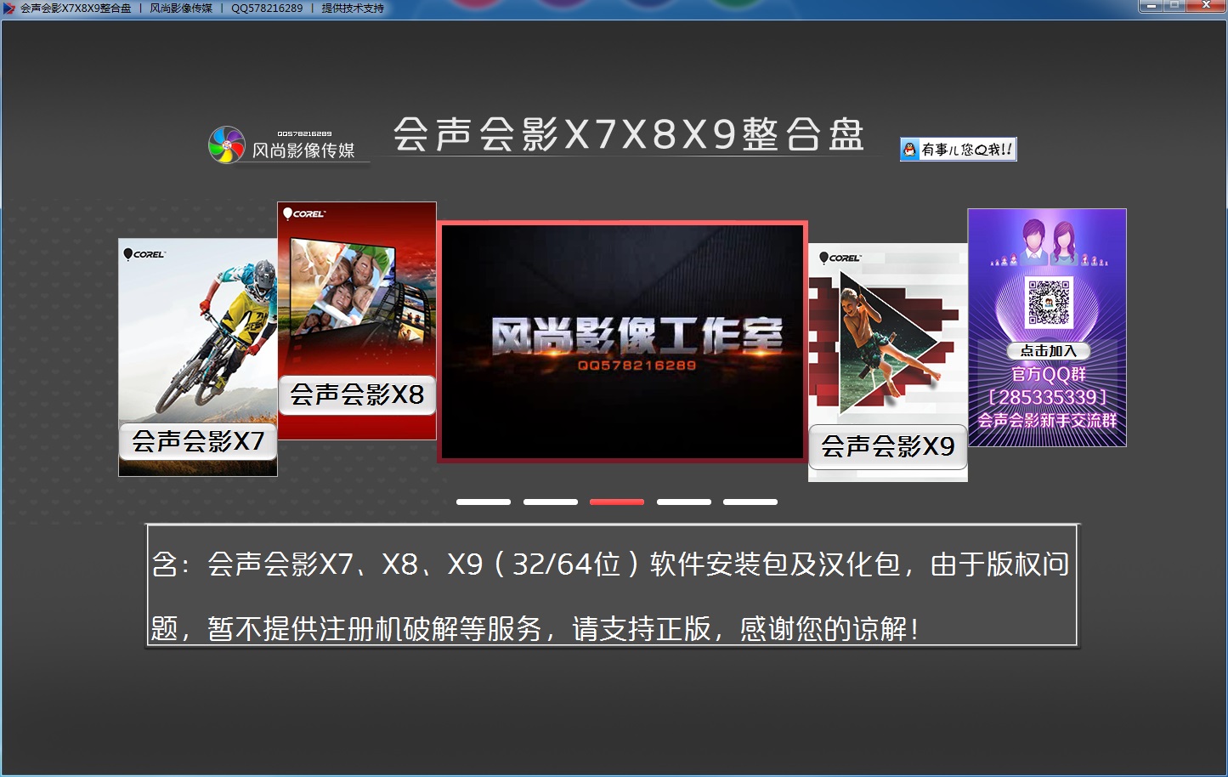
Task: Select the red active carousel indicator
Action: point(617,502)
